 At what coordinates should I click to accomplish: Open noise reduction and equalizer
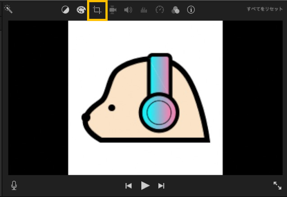pyautogui.click(x=144, y=10)
